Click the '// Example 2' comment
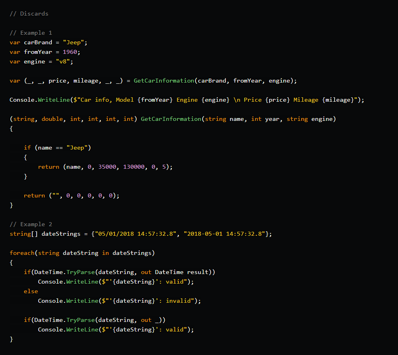Screen dimensions: 398x355 pyautogui.click(x=31, y=224)
